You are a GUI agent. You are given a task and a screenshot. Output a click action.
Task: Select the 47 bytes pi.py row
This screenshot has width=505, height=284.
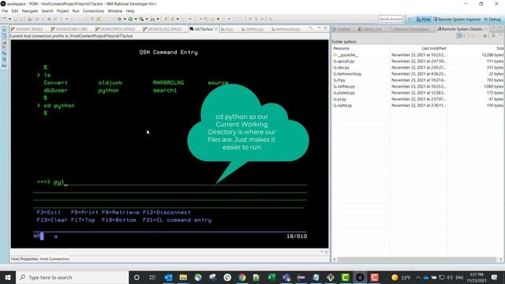coord(417,99)
